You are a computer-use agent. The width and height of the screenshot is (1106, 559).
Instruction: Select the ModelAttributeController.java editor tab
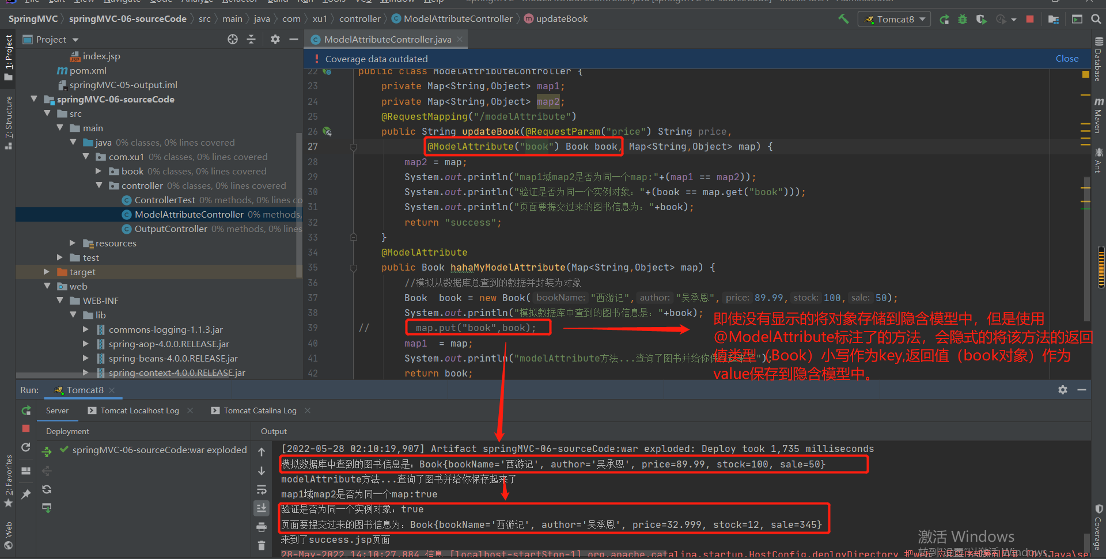pyautogui.click(x=387, y=39)
